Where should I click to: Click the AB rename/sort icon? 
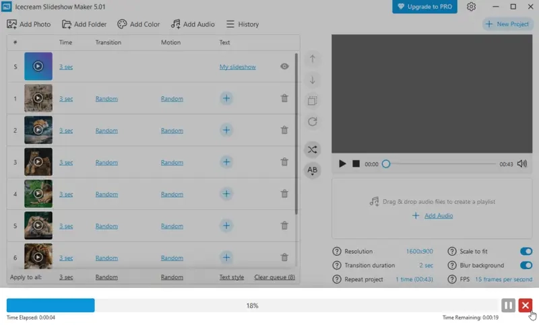pos(312,170)
